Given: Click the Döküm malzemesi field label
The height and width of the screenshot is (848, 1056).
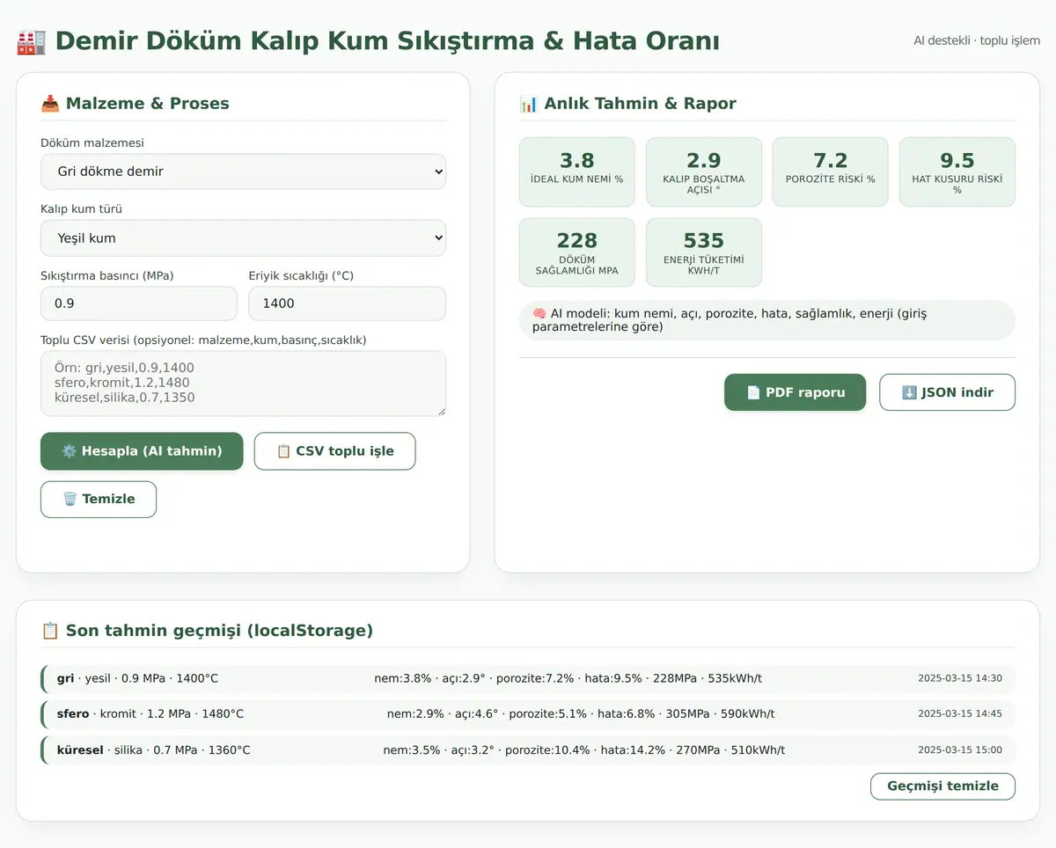Looking at the screenshot, I should coord(92,143).
